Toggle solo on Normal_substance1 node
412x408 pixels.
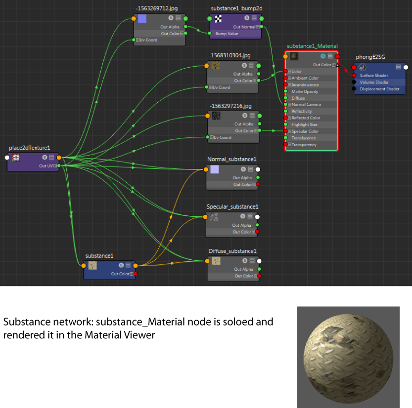pyautogui.click(x=243, y=169)
